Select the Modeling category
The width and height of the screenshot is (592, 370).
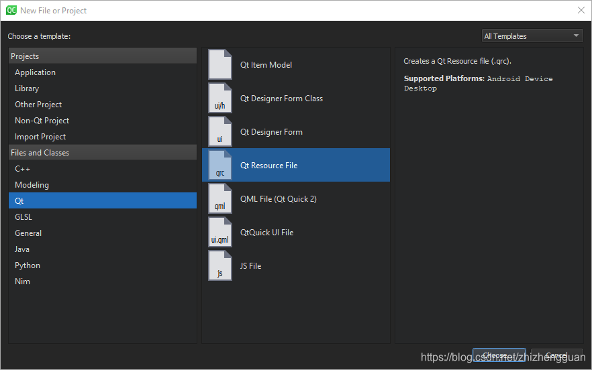103,185
